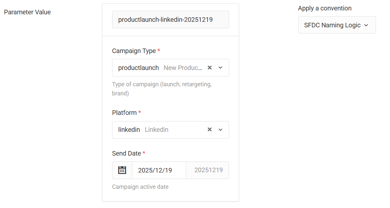The height and width of the screenshot is (208, 390).
Task: Click the Apply a convention label
Action: [325, 8]
